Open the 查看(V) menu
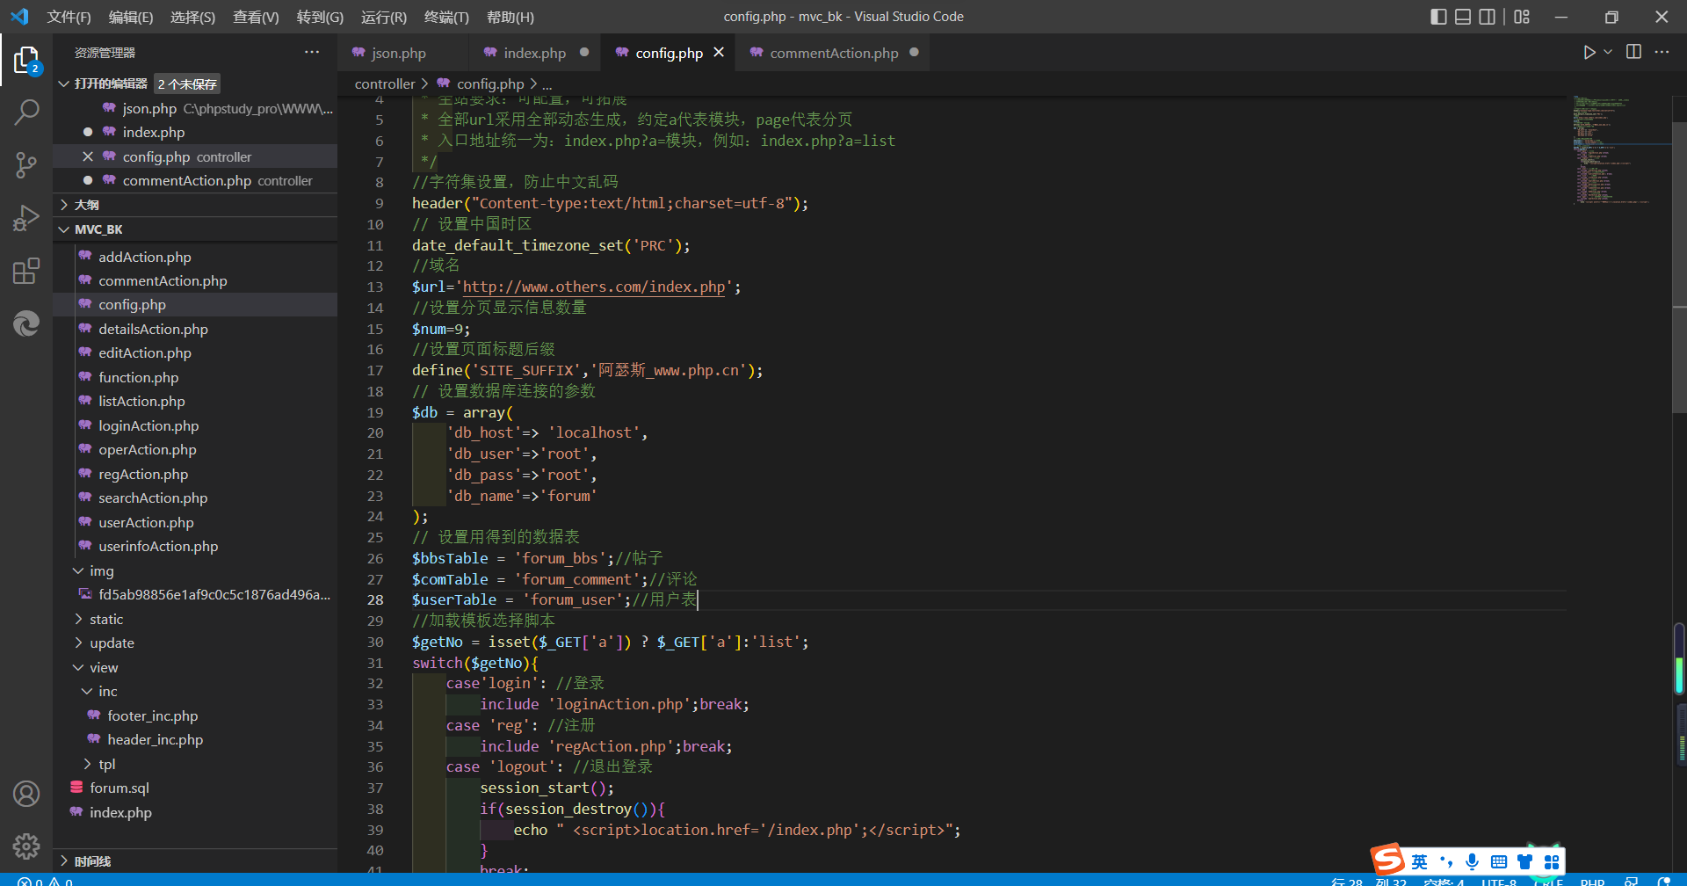The width and height of the screenshot is (1687, 886). [x=256, y=17]
